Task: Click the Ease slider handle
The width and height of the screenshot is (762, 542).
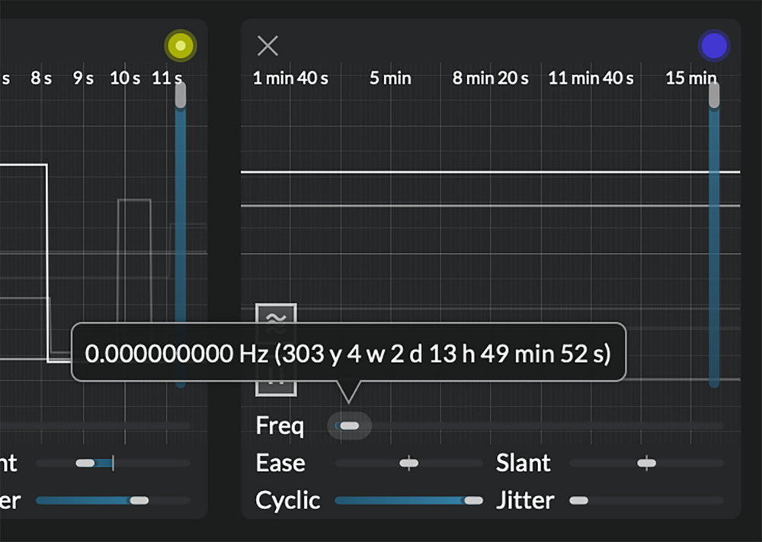Action: coord(409,463)
